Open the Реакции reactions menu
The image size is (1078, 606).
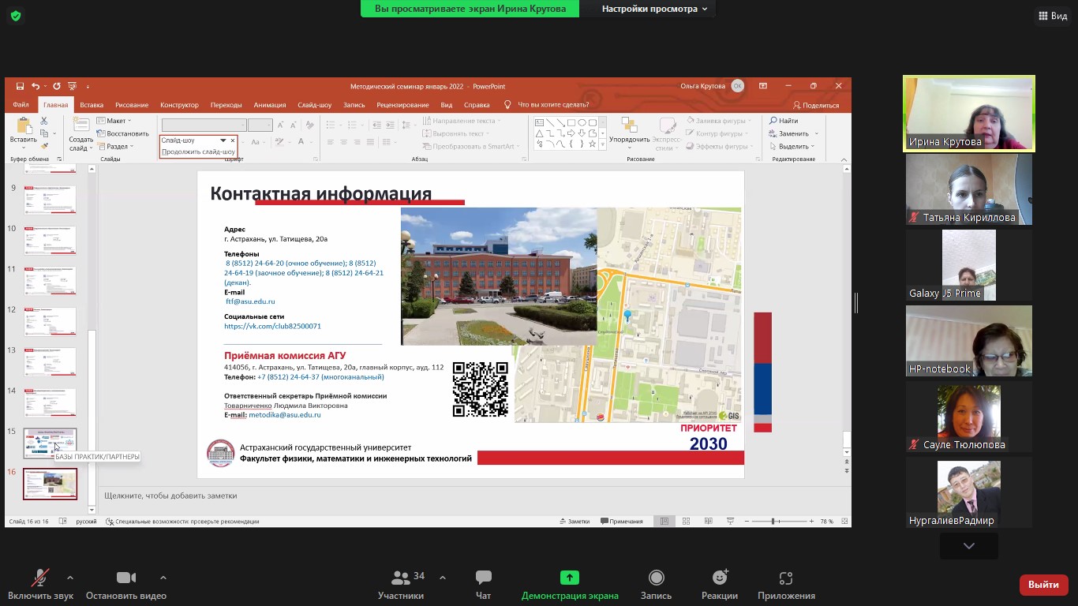point(719,578)
